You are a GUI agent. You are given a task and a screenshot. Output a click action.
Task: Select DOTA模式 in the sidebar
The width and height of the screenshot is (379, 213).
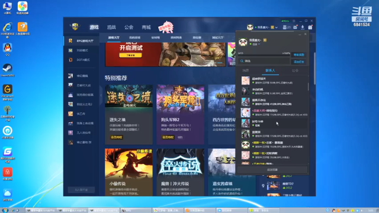(82, 60)
